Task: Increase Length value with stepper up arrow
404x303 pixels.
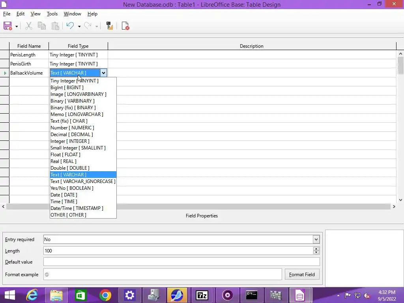Action: click(x=316, y=249)
